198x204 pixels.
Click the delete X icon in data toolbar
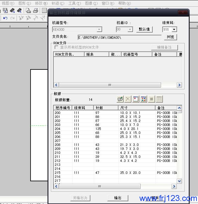tap(128, 99)
